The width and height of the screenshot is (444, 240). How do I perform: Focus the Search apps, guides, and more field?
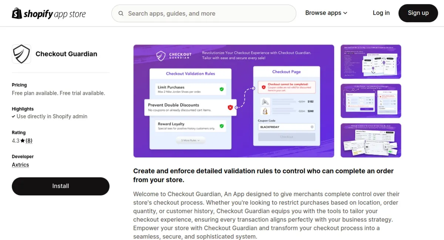[x=204, y=14]
